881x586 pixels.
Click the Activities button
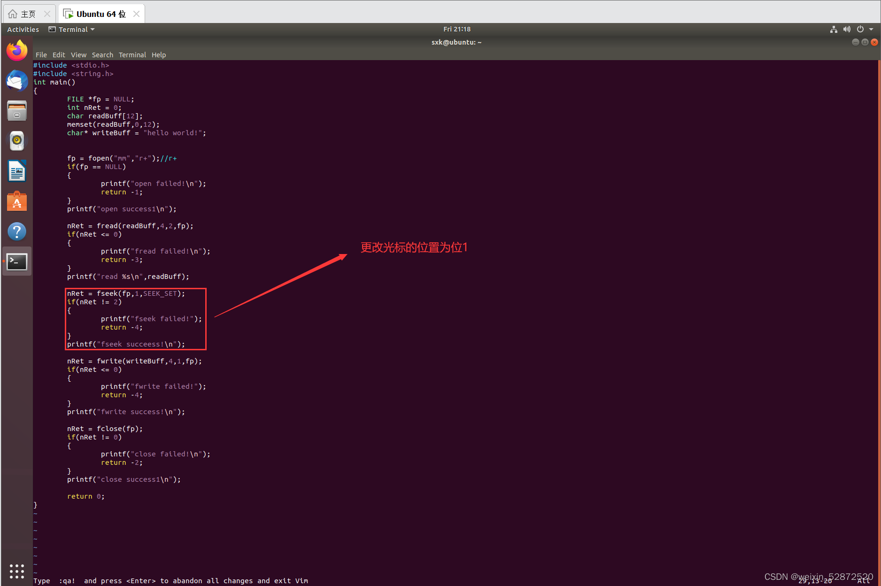(x=23, y=29)
